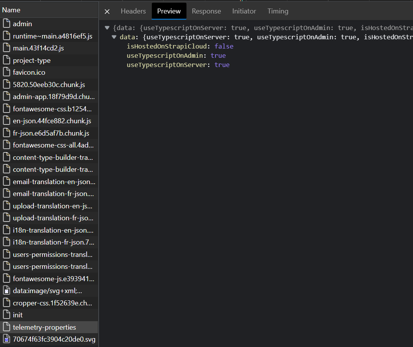Select the admin request file icon

[7, 23]
